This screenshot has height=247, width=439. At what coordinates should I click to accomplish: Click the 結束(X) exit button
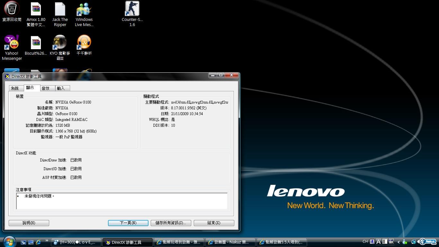(x=214, y=223)
